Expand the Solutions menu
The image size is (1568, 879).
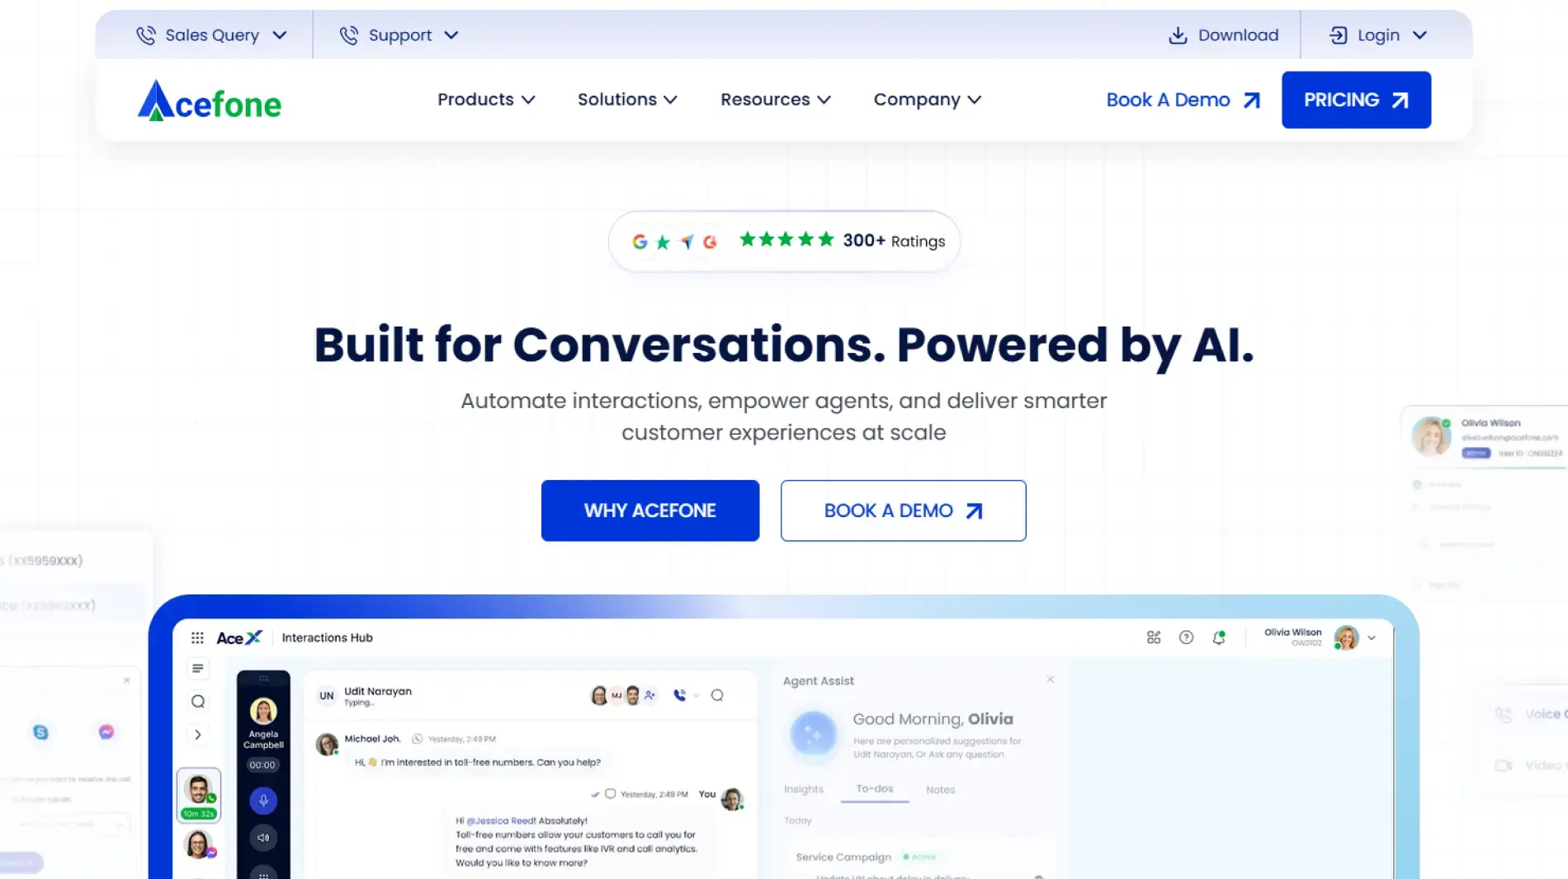point(627,100)
